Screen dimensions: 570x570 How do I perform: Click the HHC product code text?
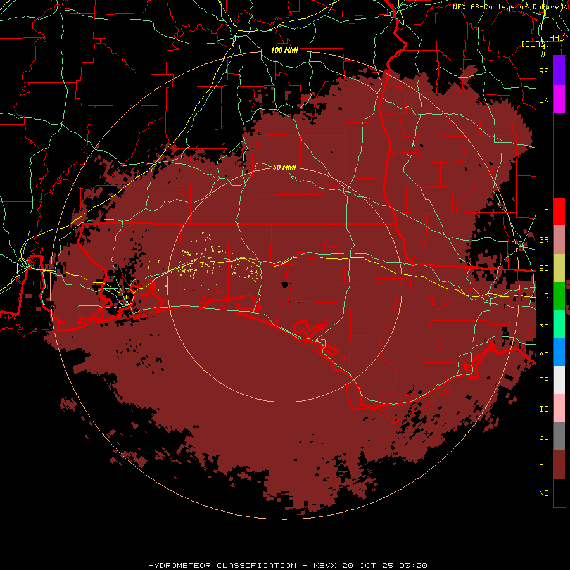click(557, 38)
